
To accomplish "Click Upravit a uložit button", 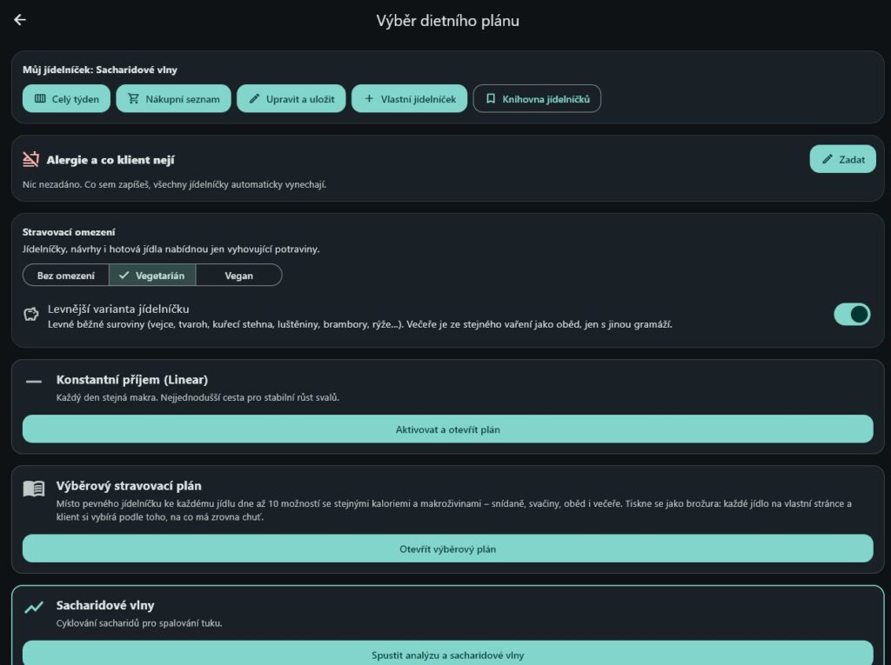I will 291,99.
